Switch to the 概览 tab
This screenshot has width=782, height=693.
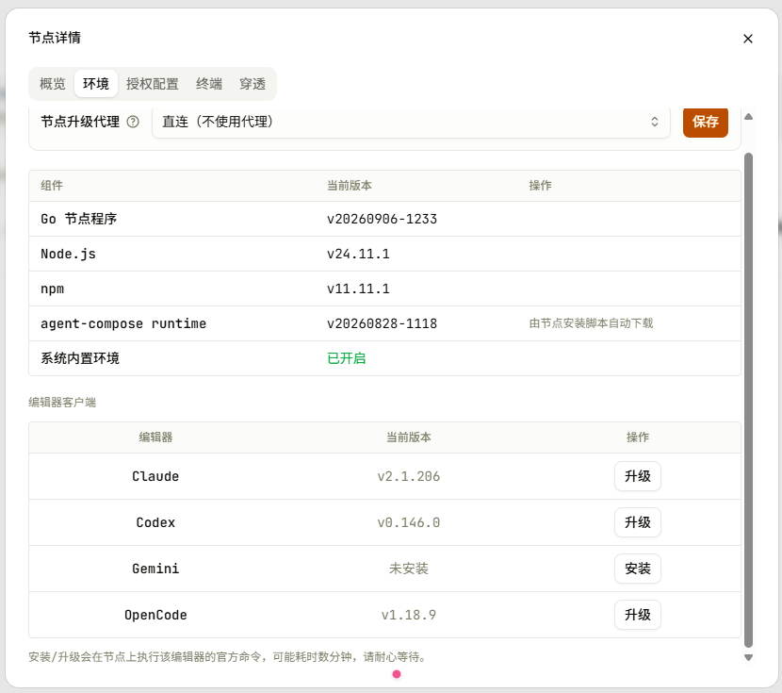(53, 84)
